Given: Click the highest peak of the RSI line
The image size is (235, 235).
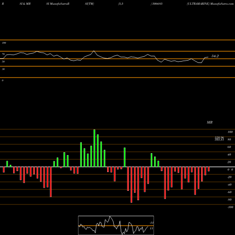Looking at the screenshot, I should coord(94,51).
